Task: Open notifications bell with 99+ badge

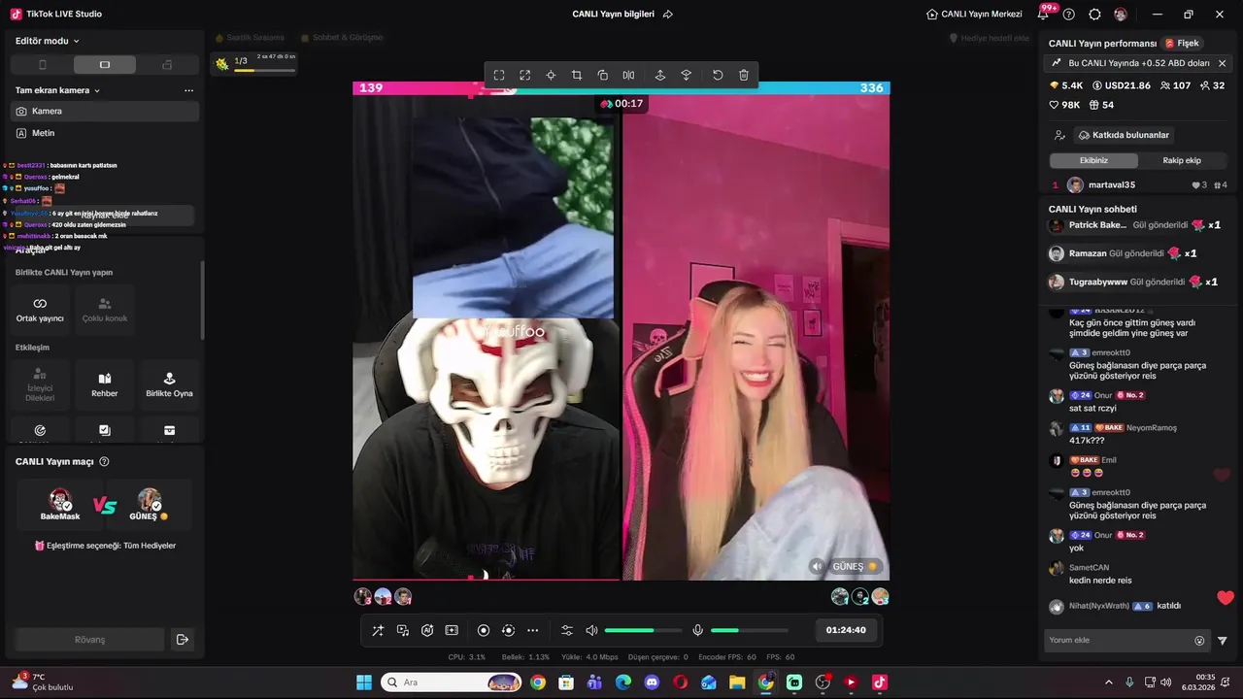Action: [1044, 14]
